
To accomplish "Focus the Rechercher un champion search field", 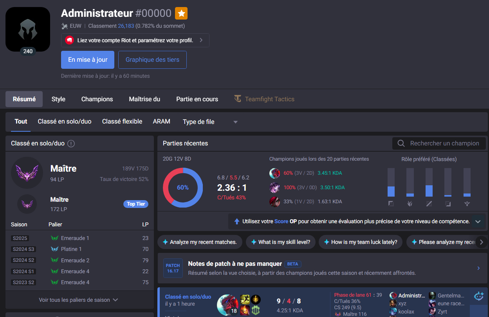I will point(439,143).
